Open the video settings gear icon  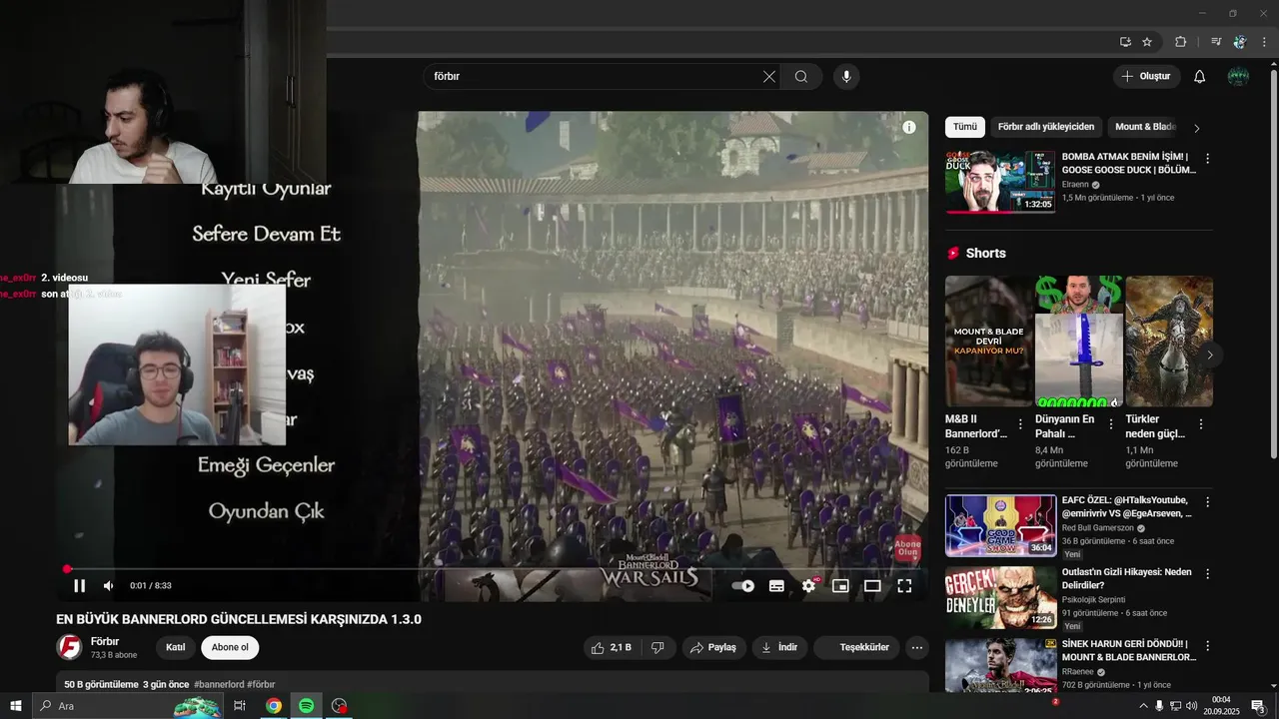pyautogui.click(x=808, y=586)
